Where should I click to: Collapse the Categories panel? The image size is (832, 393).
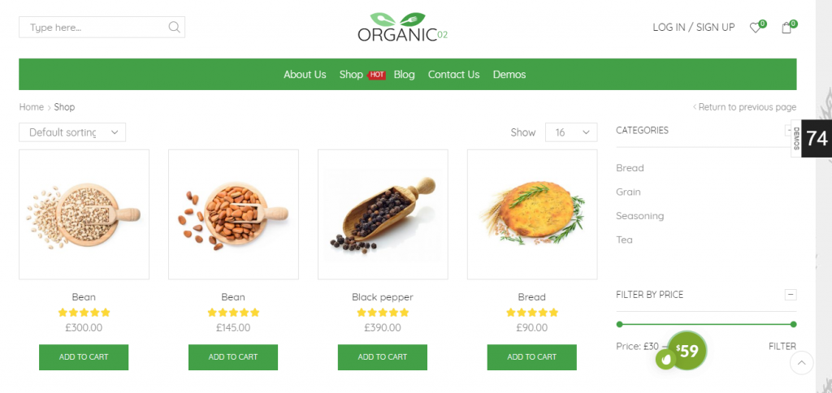[788, 131]
